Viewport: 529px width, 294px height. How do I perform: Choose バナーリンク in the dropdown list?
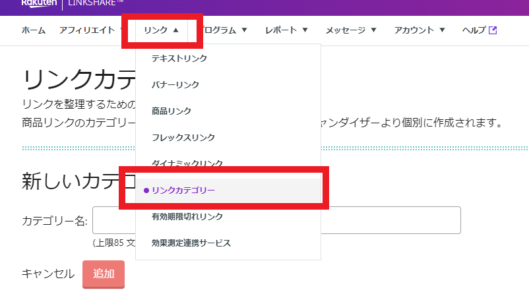tap(175, 85)
